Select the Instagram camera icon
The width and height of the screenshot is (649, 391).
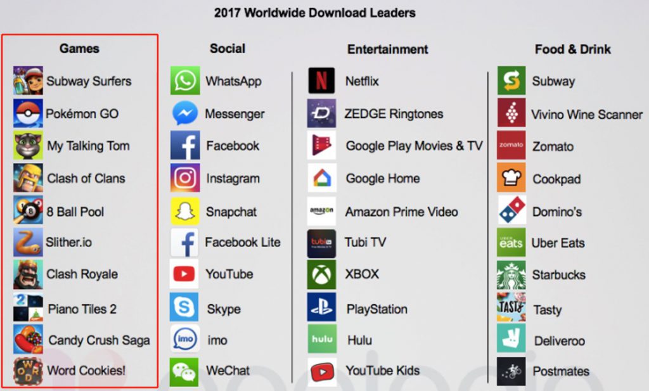coord(185,178)
